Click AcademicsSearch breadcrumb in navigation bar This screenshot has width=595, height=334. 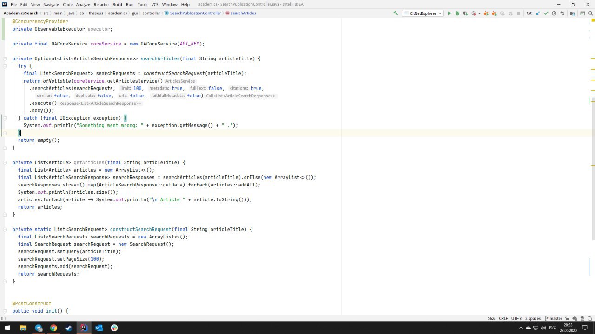(21, 13)
